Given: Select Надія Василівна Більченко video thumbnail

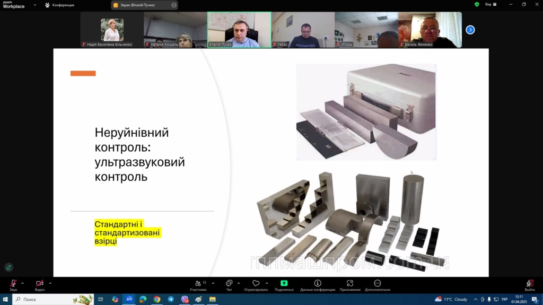Looking at the screenshot, I should (112, 30).
